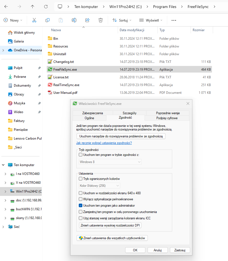This screenshot has width=228, height=261.
Task: Enable compatibility mode checkbox
Action: pyautogui.click(x=80, y=155)
